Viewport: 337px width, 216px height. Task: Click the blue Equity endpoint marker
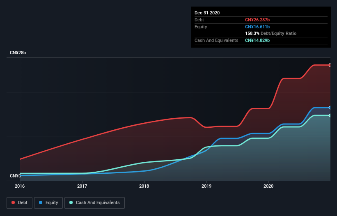tap(330, 108)
